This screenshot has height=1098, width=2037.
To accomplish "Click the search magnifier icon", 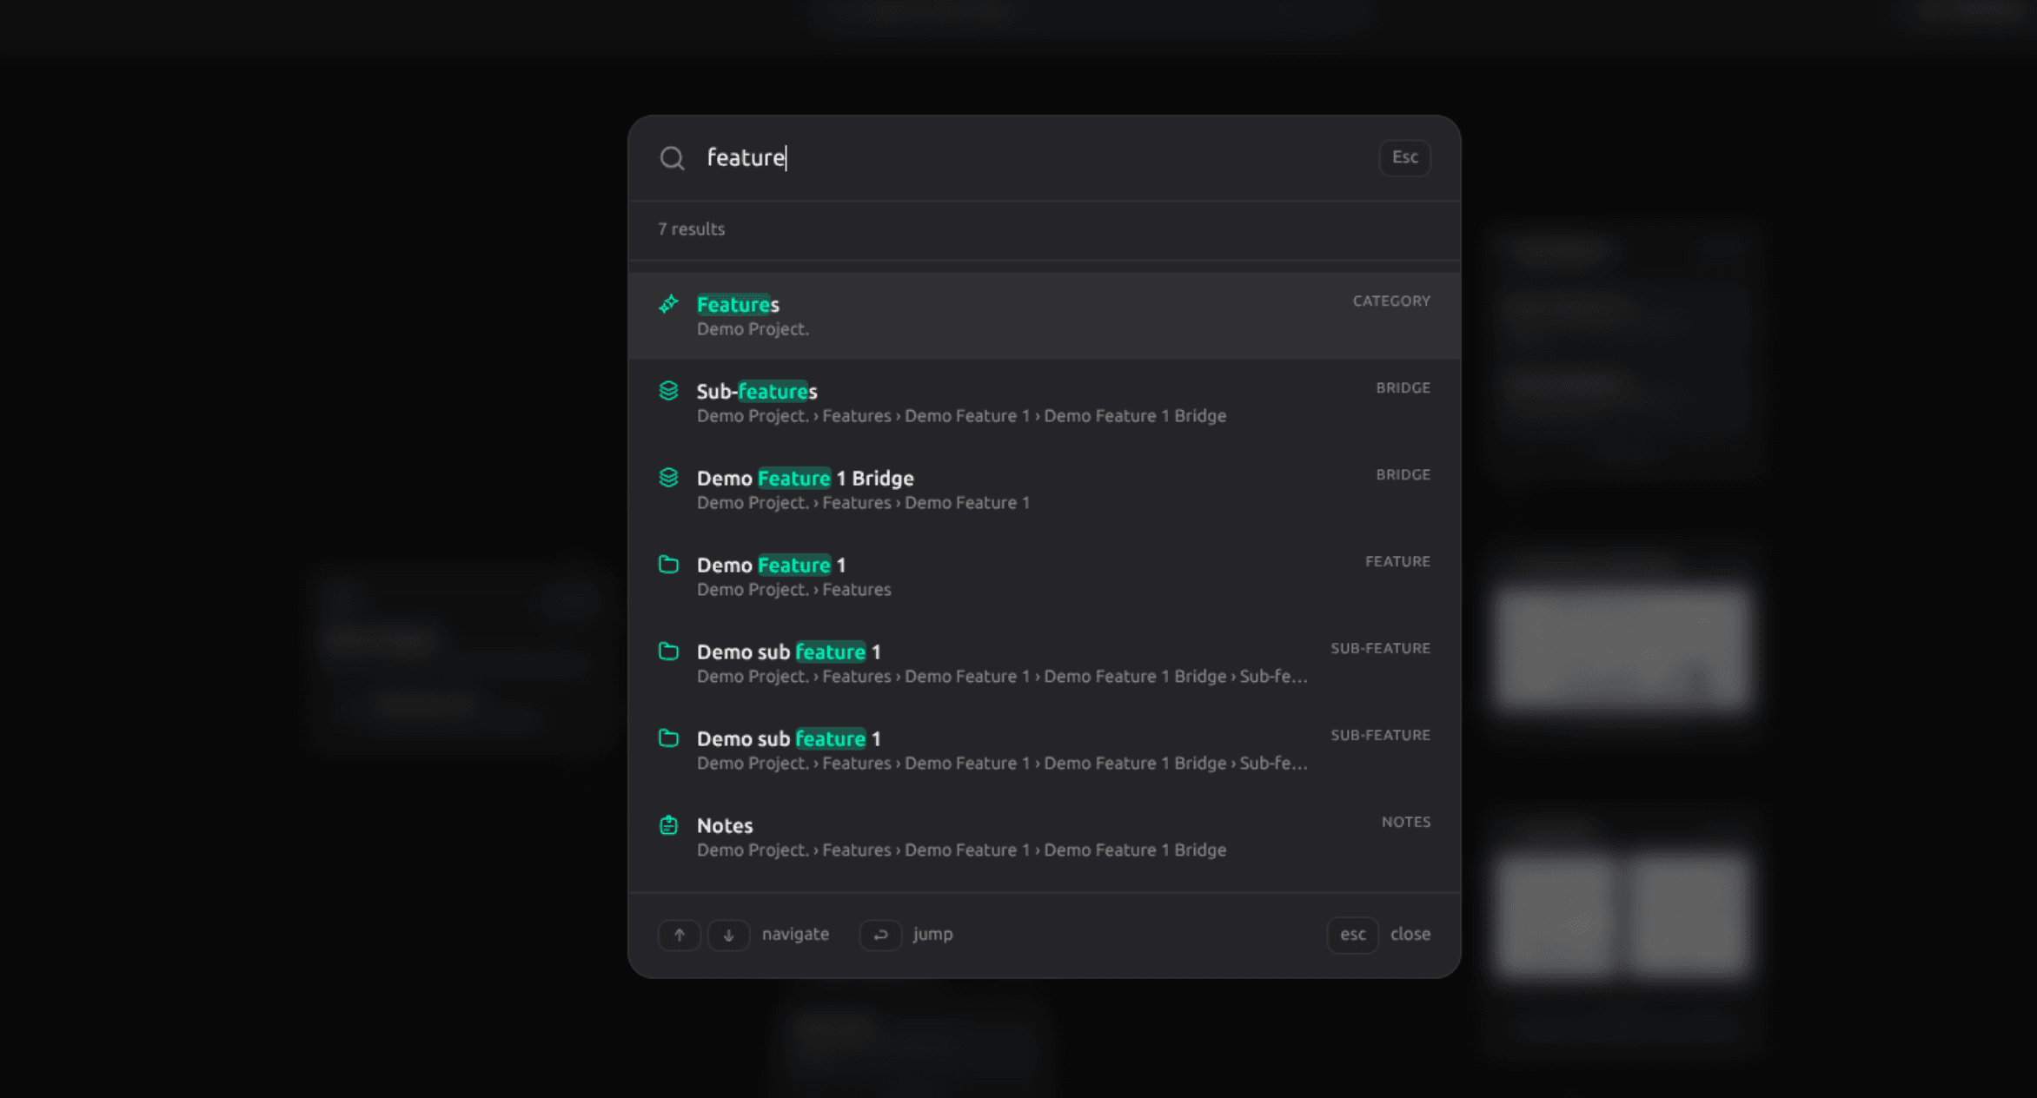I will 672,158.
